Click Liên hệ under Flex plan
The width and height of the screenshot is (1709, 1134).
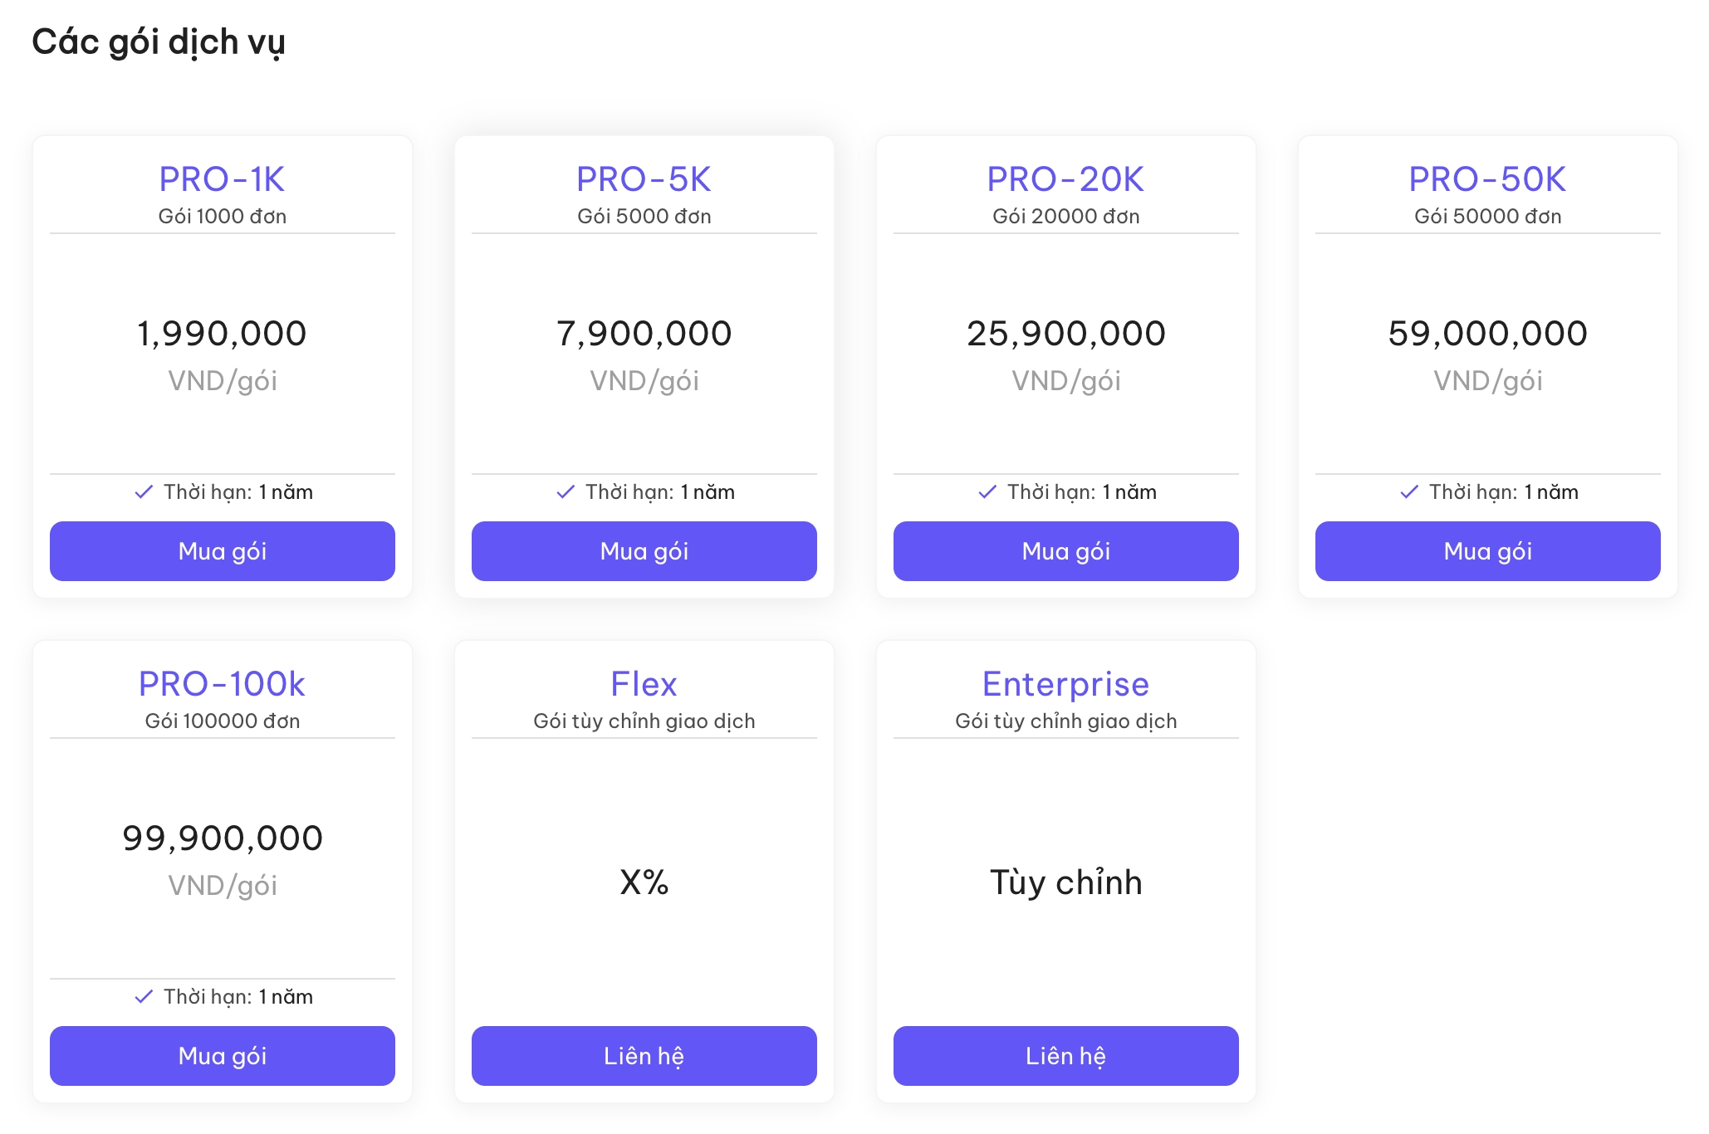pyautogui.click(x=644, y=1056)
